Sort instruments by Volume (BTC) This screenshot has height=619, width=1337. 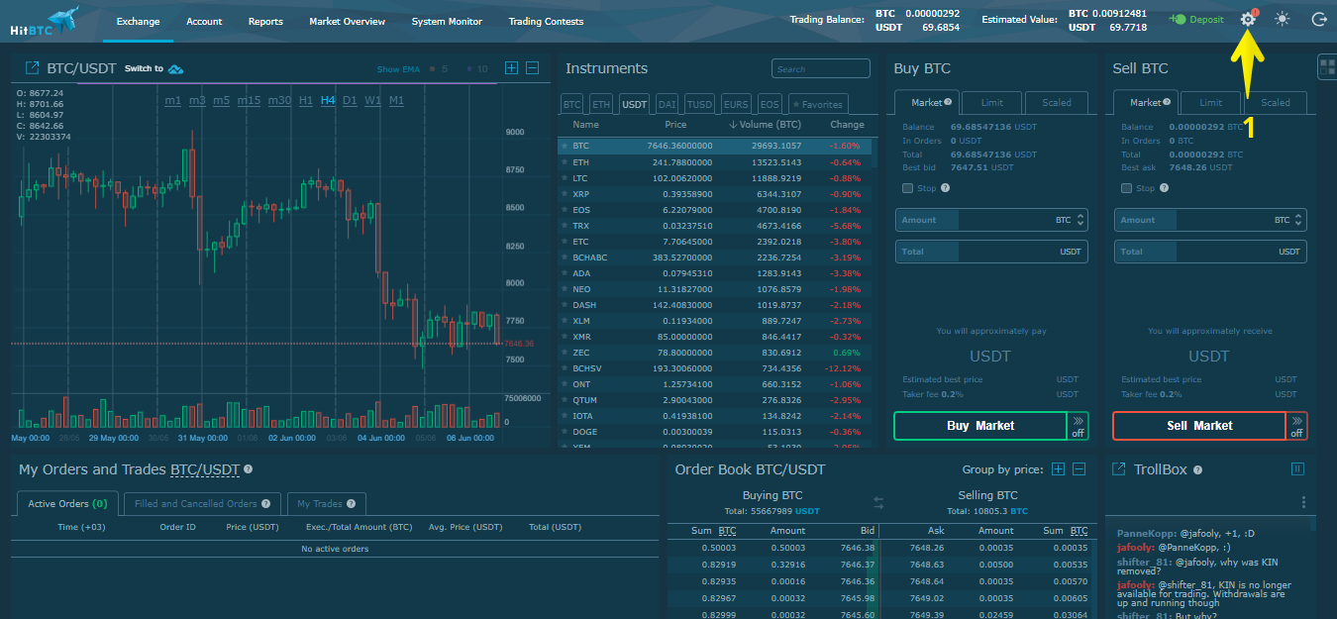[765, 125]
